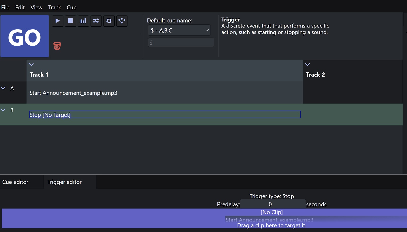Open the Cue menu
407x232 pixels.
coord(71,7)
